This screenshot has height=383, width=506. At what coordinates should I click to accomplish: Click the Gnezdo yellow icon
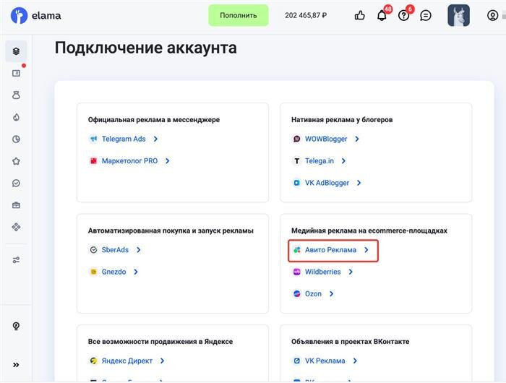click(93, 272)
